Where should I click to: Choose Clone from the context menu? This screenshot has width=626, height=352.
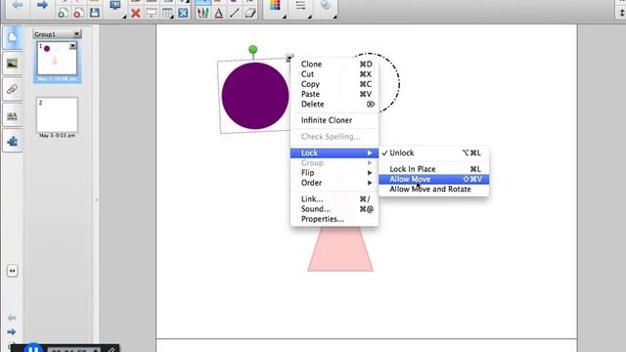pyautogui.click(x=335, y=65)
